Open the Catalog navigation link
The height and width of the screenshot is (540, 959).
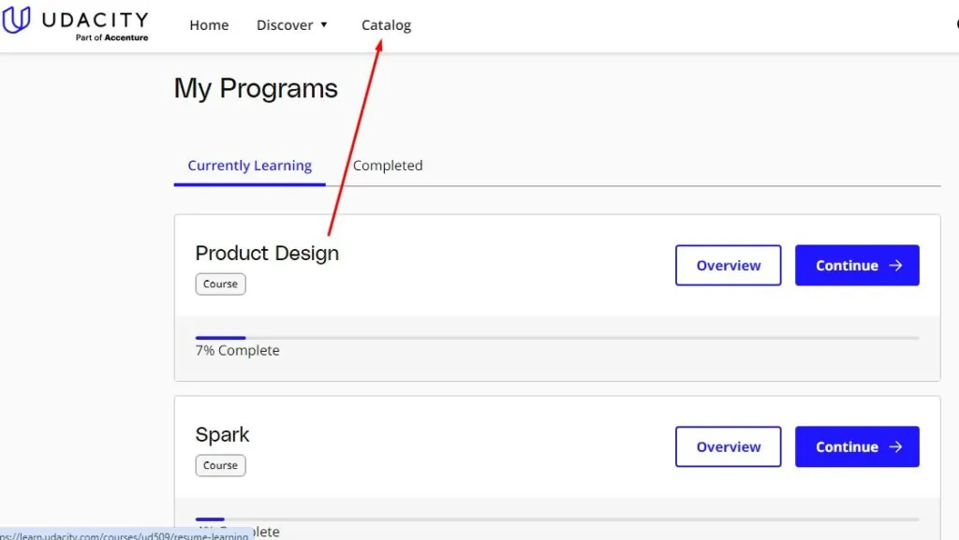[386, 25]
